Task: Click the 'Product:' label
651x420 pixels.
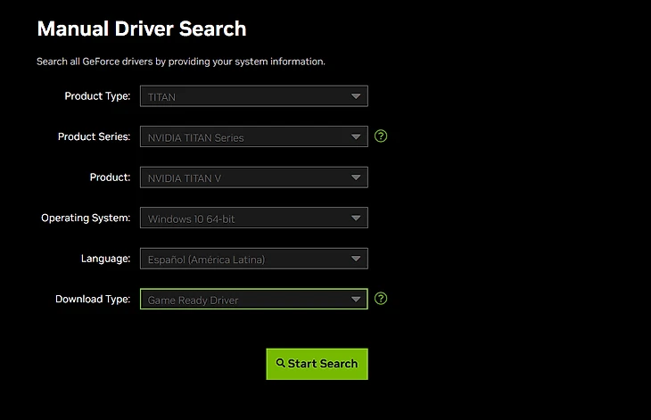Action: coord(110,177)
